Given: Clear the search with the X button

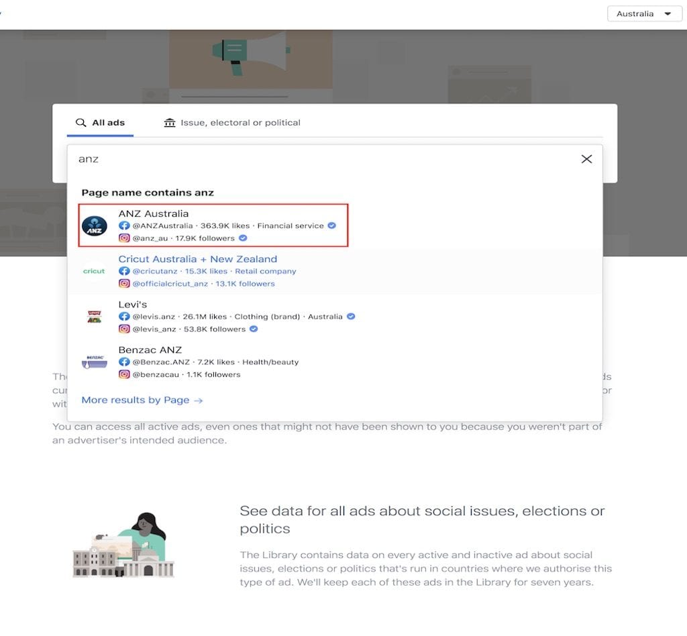Looking at the screenshot, I should pyautogui.click(x=586, y=159).
